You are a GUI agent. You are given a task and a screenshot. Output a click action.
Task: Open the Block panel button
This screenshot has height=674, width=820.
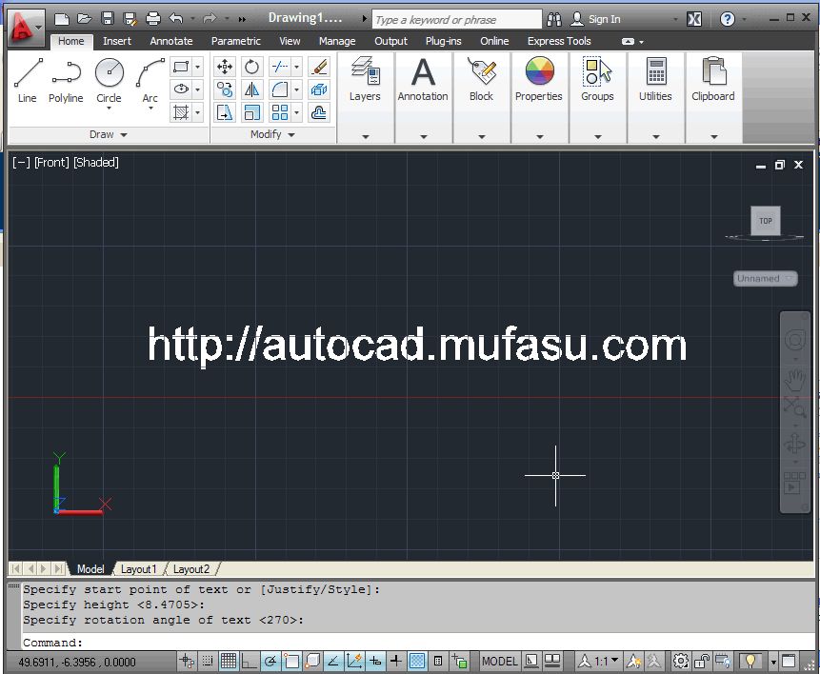coord(481,97)
